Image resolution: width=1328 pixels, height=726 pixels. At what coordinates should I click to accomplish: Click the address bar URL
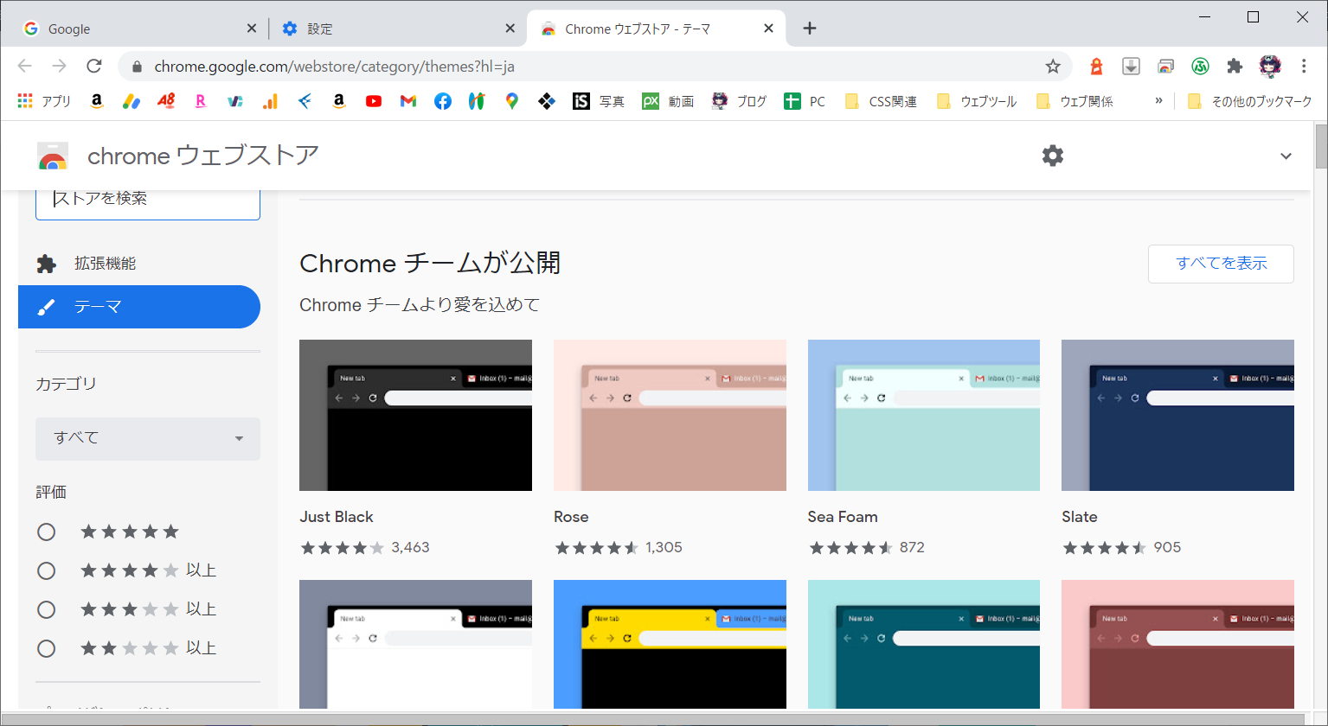pos(335,67)
